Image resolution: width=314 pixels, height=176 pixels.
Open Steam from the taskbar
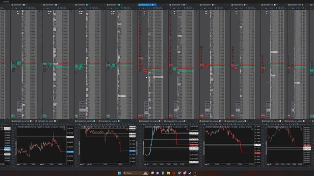tap(190, 173)
